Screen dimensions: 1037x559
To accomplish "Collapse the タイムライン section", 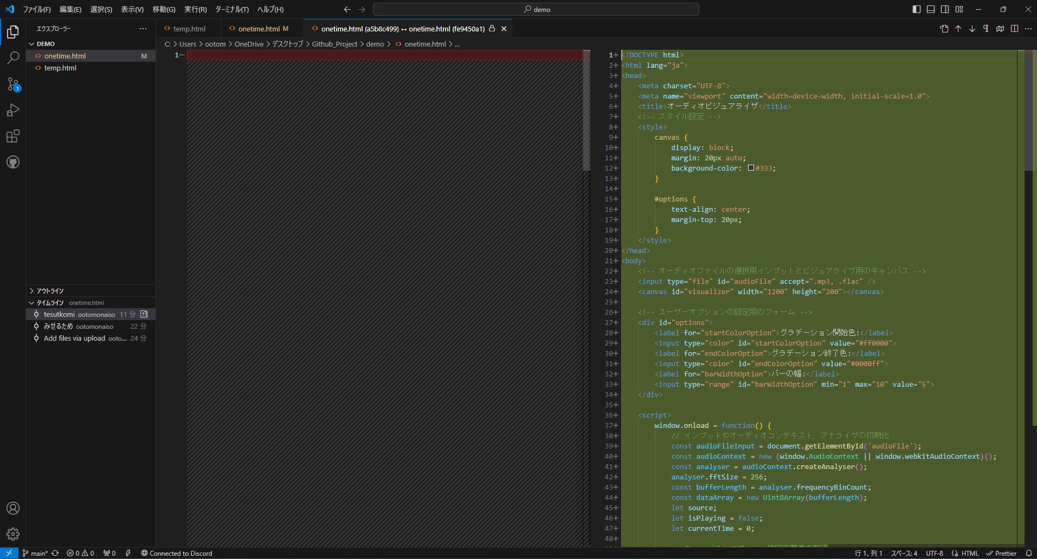I will click(x=50, y=303).
